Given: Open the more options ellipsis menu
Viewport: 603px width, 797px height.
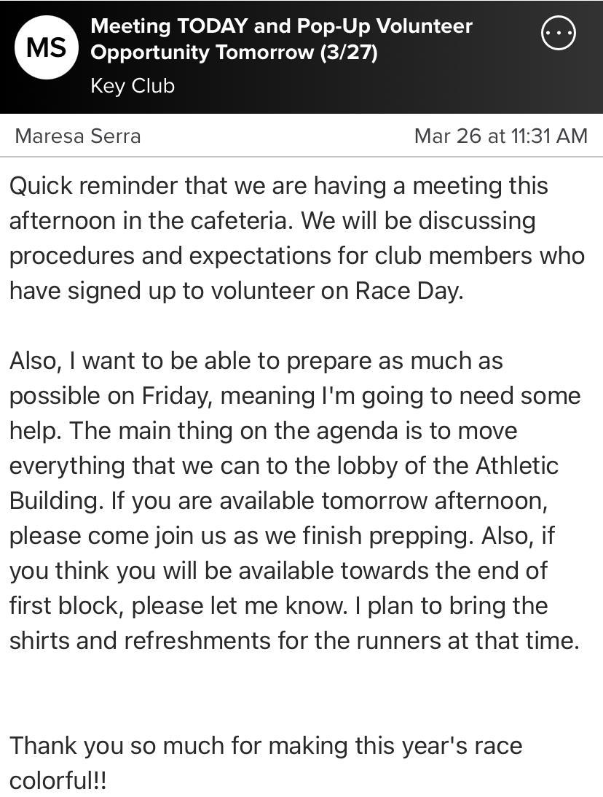Looking at the screenshot, I should coord(559,34).
